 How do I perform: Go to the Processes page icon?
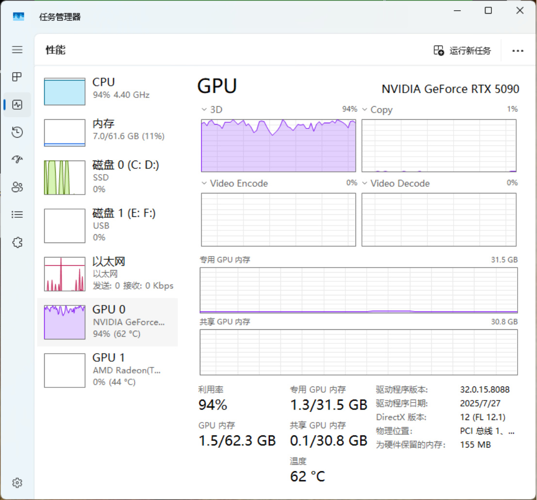coord(17,77)
